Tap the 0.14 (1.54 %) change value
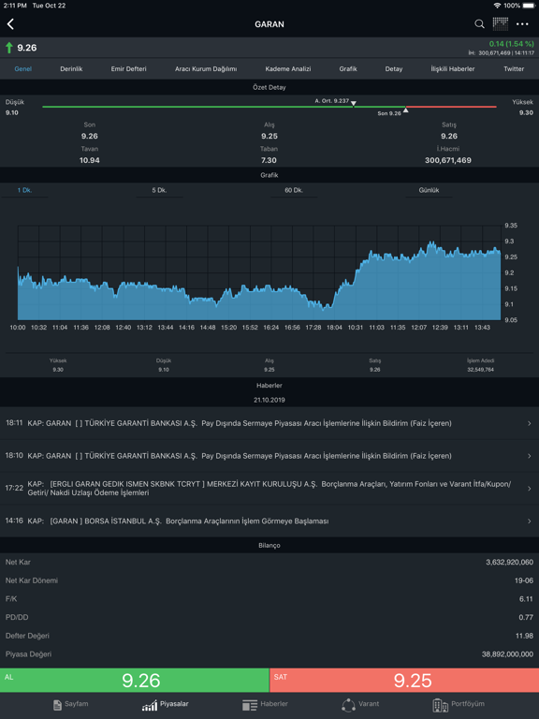The height and width of the screenshot is (719, 539). [512, 44]
